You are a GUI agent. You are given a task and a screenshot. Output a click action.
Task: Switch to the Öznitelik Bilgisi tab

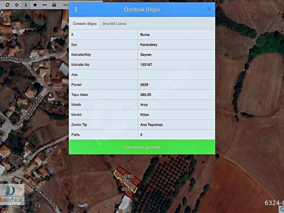point(85,24)
